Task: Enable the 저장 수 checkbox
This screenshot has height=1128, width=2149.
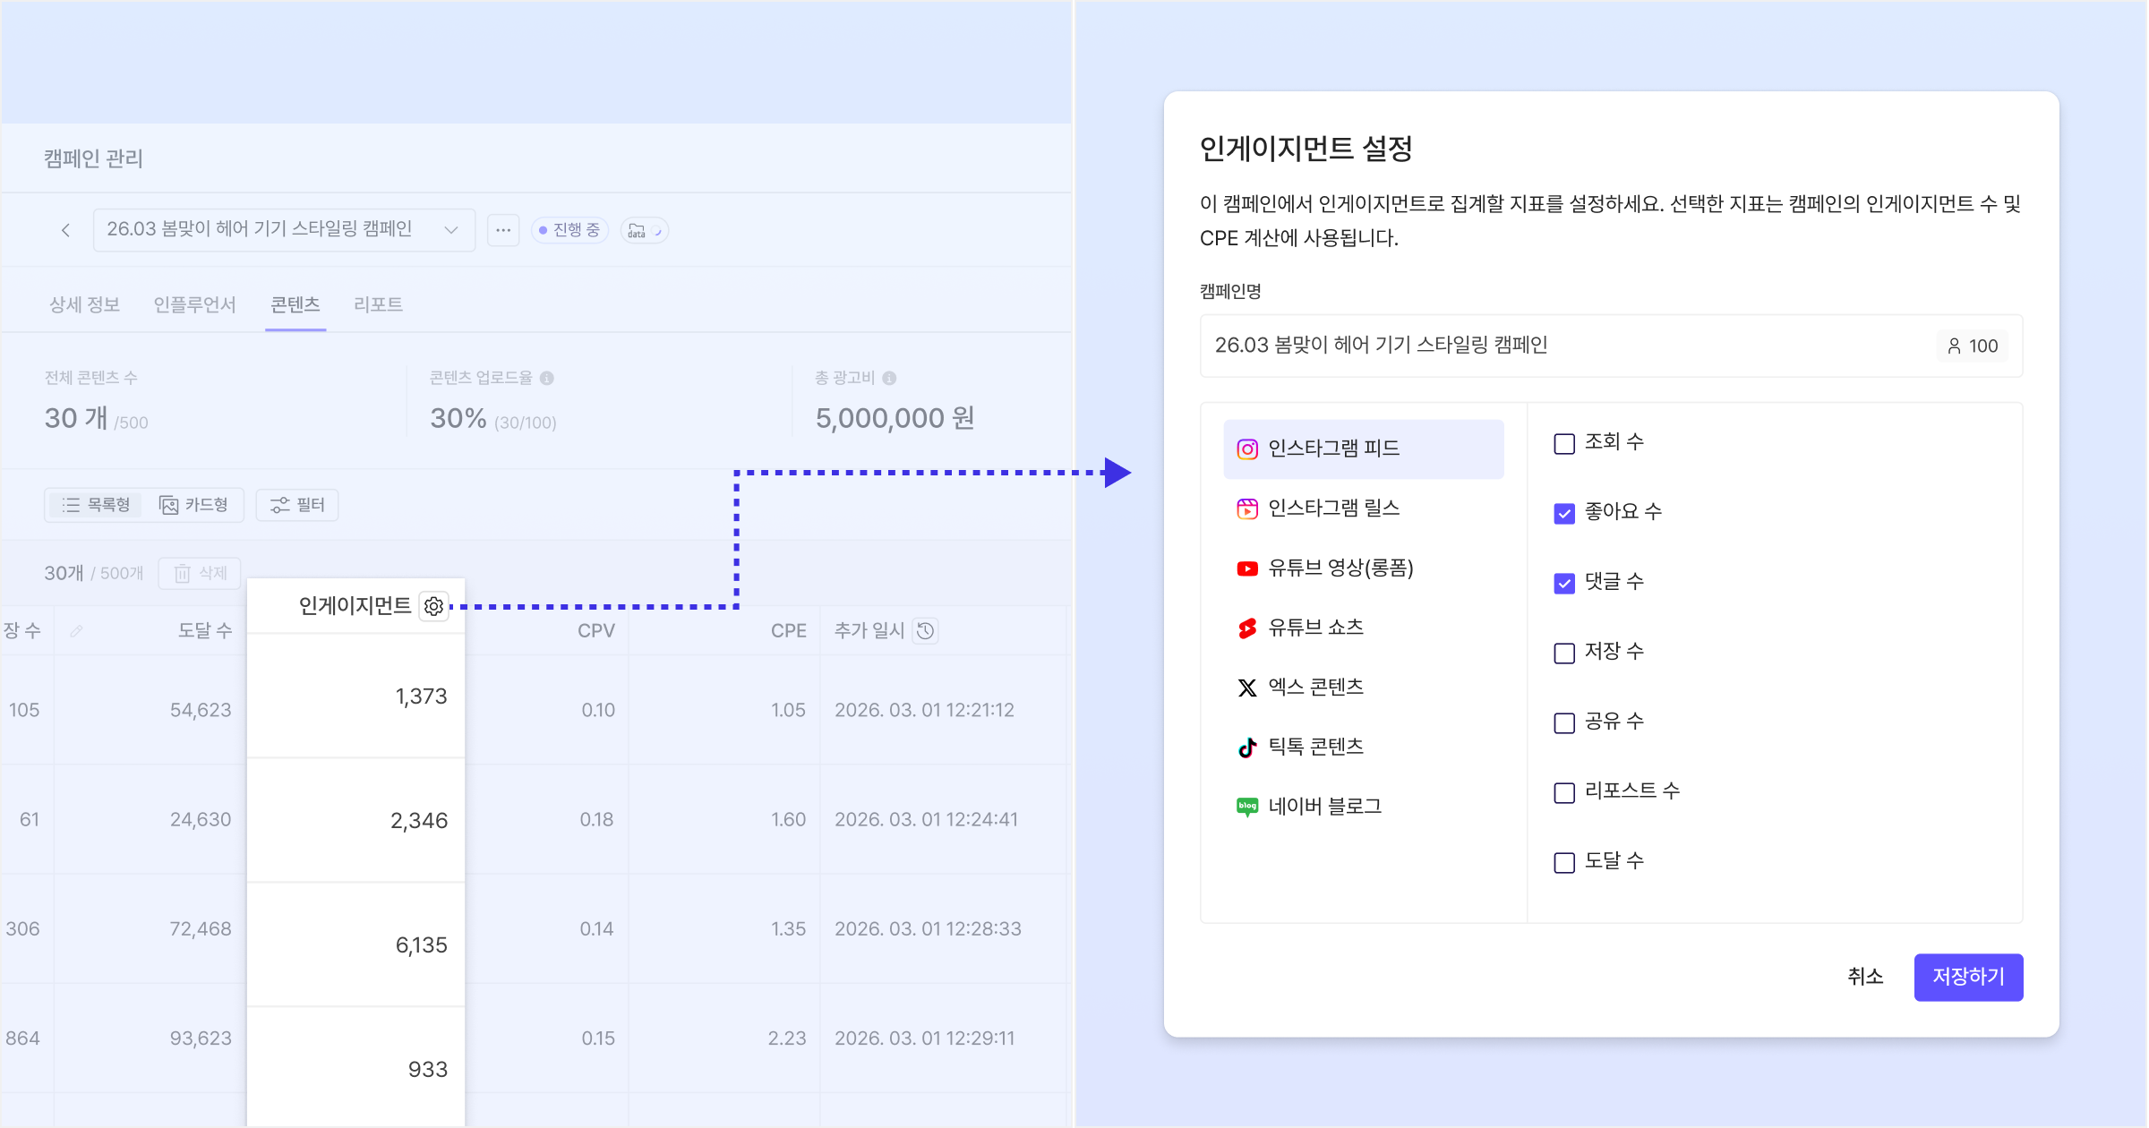Action: [1564, 653]
